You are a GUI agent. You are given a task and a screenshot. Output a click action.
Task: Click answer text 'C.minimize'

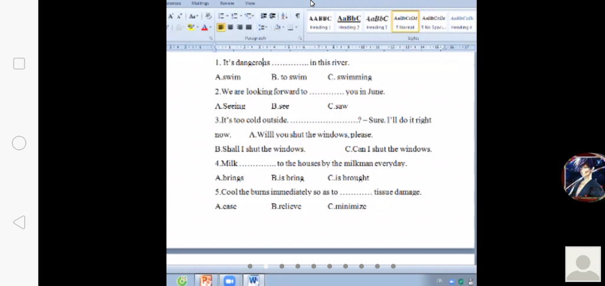347,206
